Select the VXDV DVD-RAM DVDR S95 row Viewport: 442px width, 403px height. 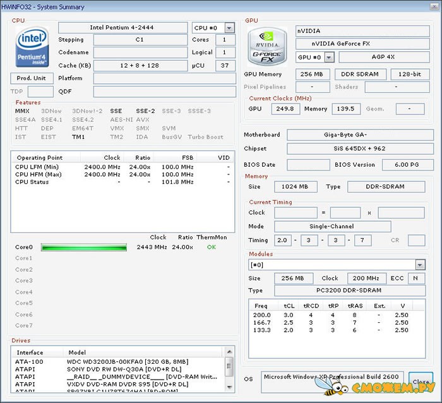tap(119, 385)
